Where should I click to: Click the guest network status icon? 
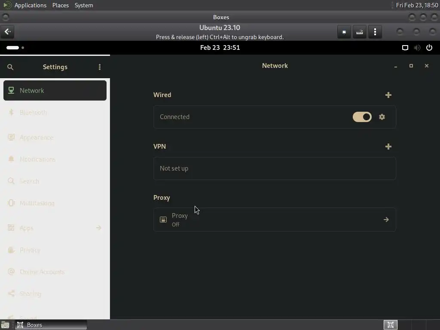[405, 48]
